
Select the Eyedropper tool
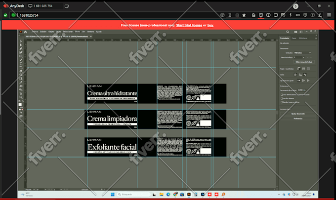tap(21, 82)
